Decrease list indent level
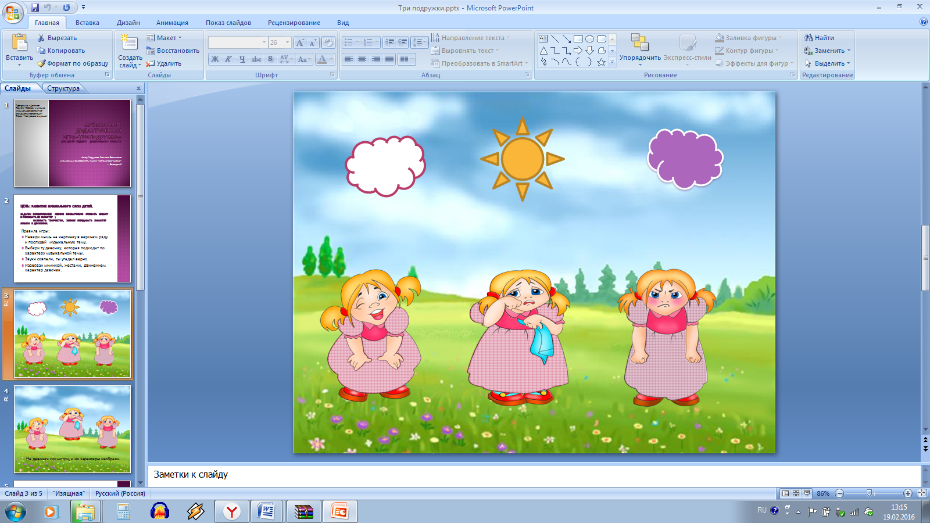This screenshot has width=930, height=523. click(390, 42)
